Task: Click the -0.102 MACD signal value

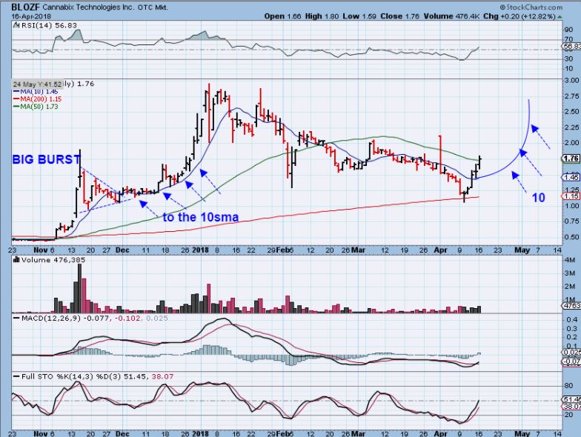Action: tap(127, 318)
